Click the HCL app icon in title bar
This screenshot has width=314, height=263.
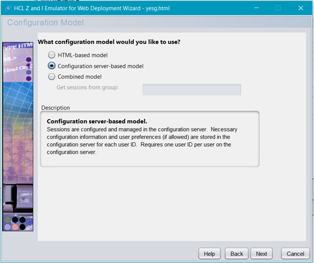(x=8, y=8)
